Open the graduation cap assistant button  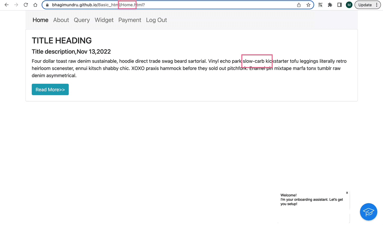pyautogui.click(x=369, y=212)
